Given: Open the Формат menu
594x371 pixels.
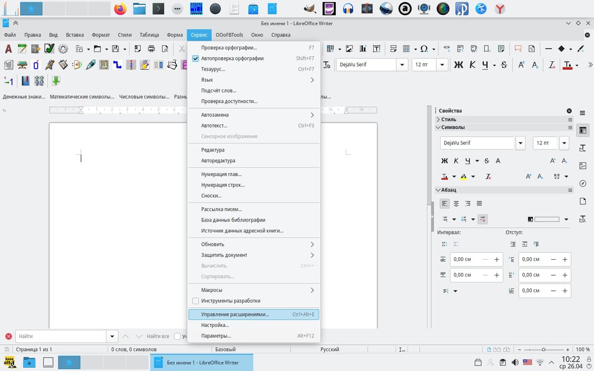Looking at the screenshot, I should coord(101,35).
